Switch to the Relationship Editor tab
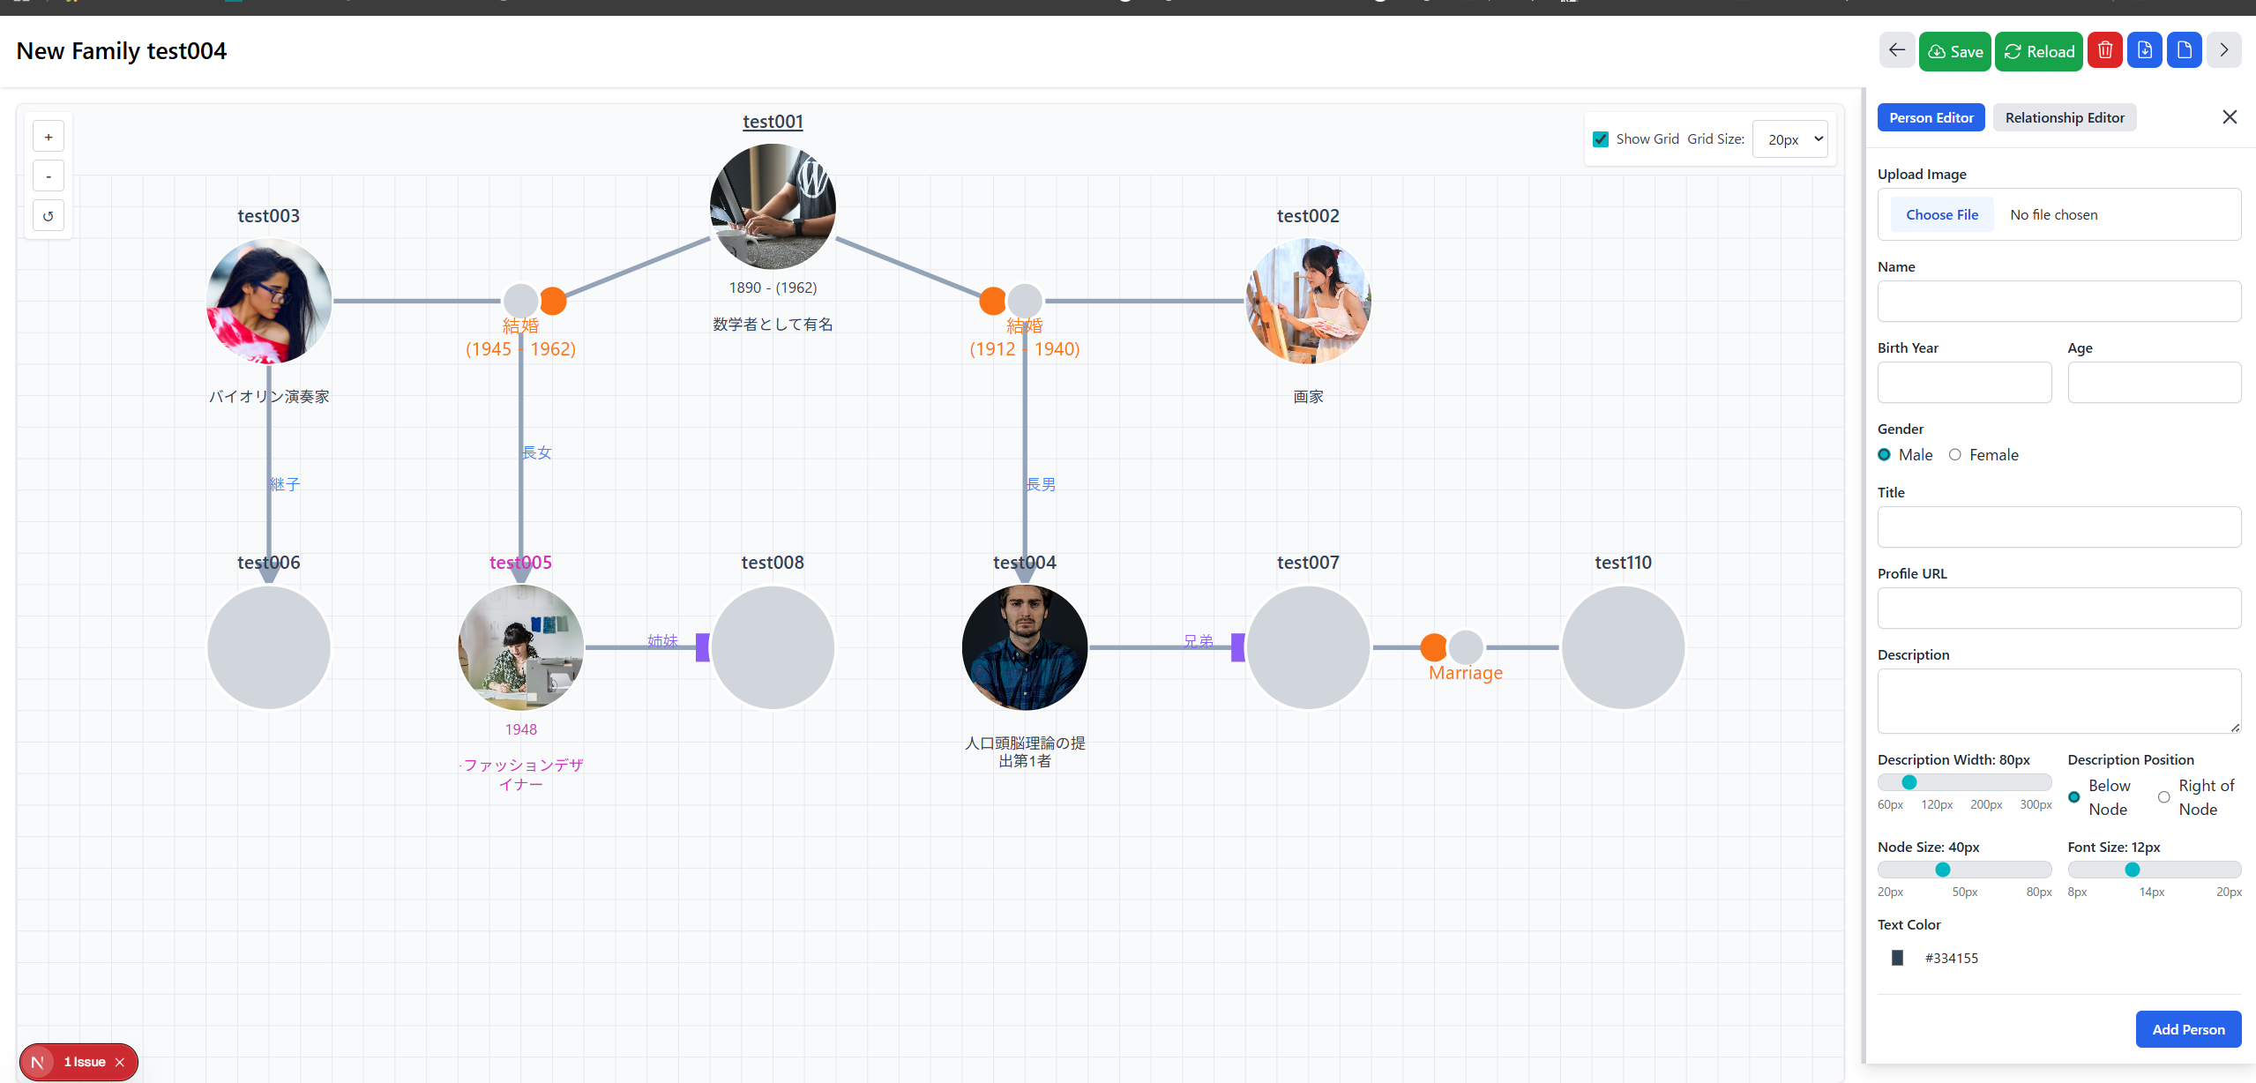This screenshot has width=2256, height=1083. [x=2064, y=117]
